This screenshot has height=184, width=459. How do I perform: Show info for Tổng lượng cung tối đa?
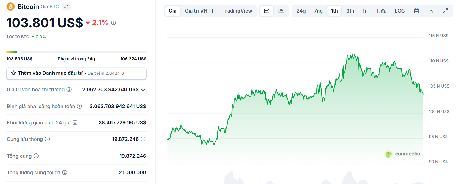coord(65,172)
